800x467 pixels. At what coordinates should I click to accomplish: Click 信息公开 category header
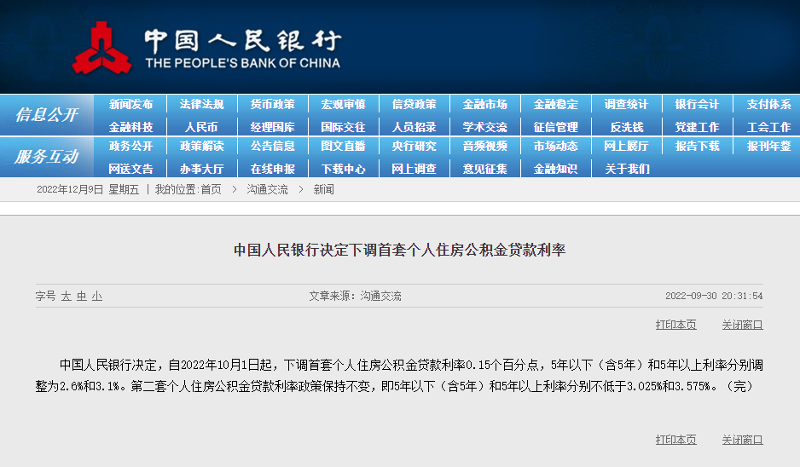[x=46, y=115]
